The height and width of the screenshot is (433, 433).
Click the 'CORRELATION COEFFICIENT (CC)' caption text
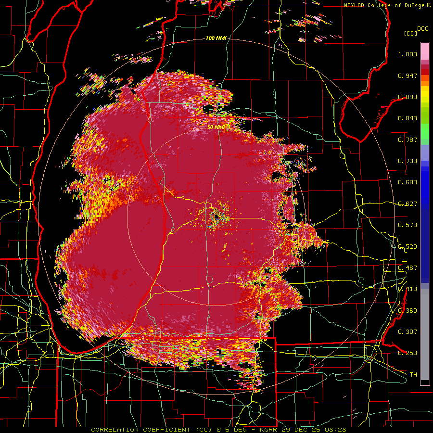(151, 430)
